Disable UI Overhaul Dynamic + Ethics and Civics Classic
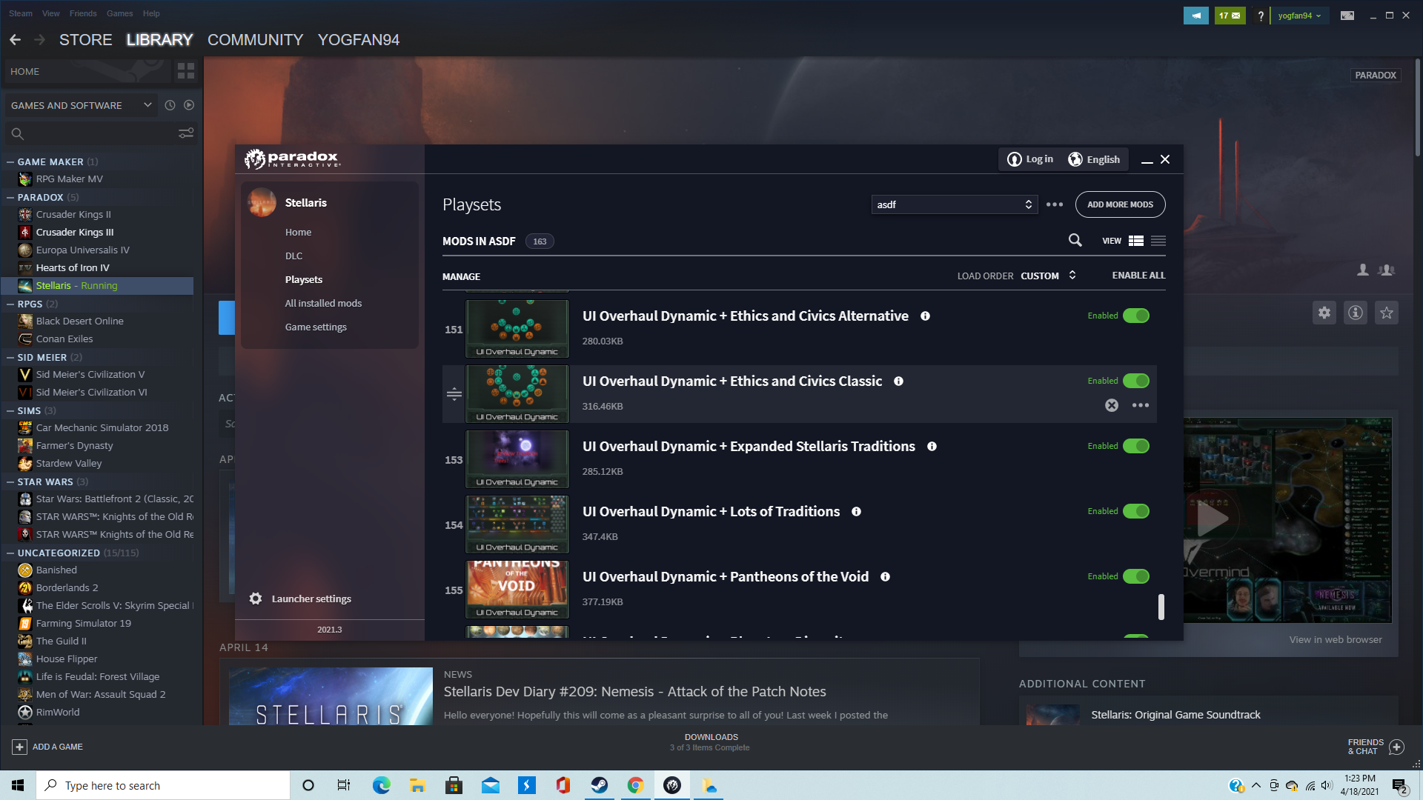 1136,381
